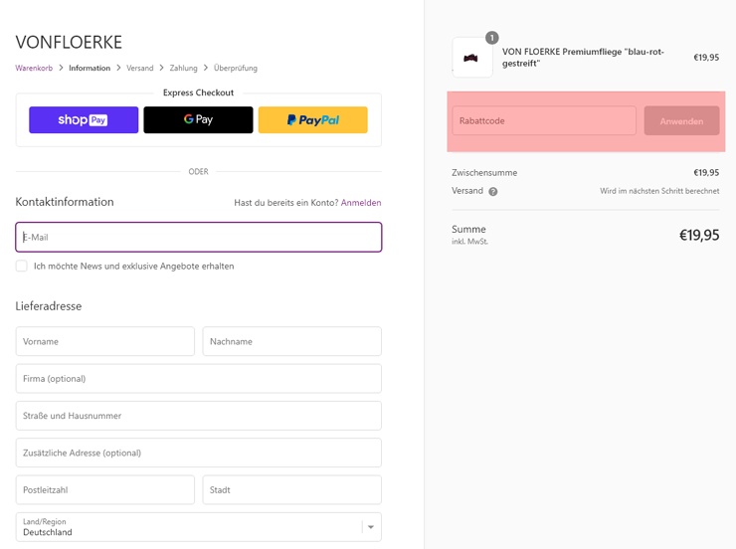Click the Express Checkout heading
This screenshot has width=736, height=549.
[x=198, y=92]
